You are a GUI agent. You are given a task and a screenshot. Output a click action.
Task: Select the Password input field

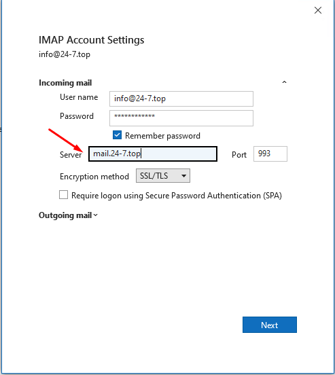coord(181,118)
